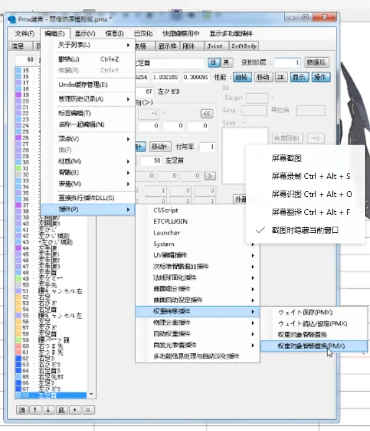Move bone to bottom with 底 button
Image resolution: width=370 pixels, height=431 pixels.
click(x=61, y=410)
